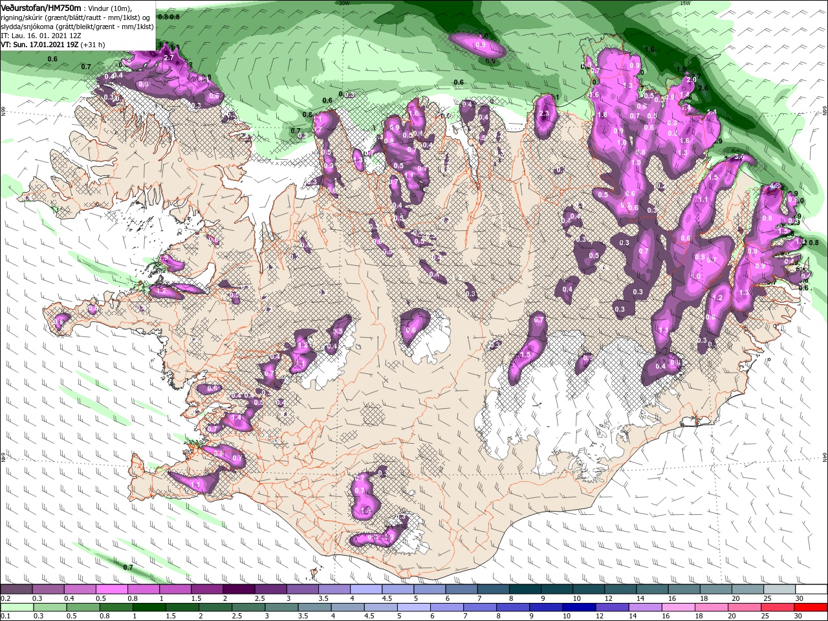The width and height of the screenshot is (828, 621).
Task: Click the 0.2–0.3 dusky purple swatch, upper legend row
Action: pyautogui.click(x=16, y=589)
